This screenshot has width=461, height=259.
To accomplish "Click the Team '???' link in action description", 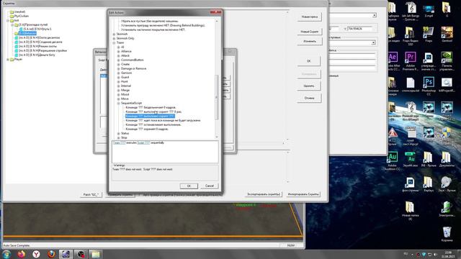I will pyautogui.click(x=120, y=142).
